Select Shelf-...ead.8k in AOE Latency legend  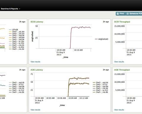(x=100, y=87)
